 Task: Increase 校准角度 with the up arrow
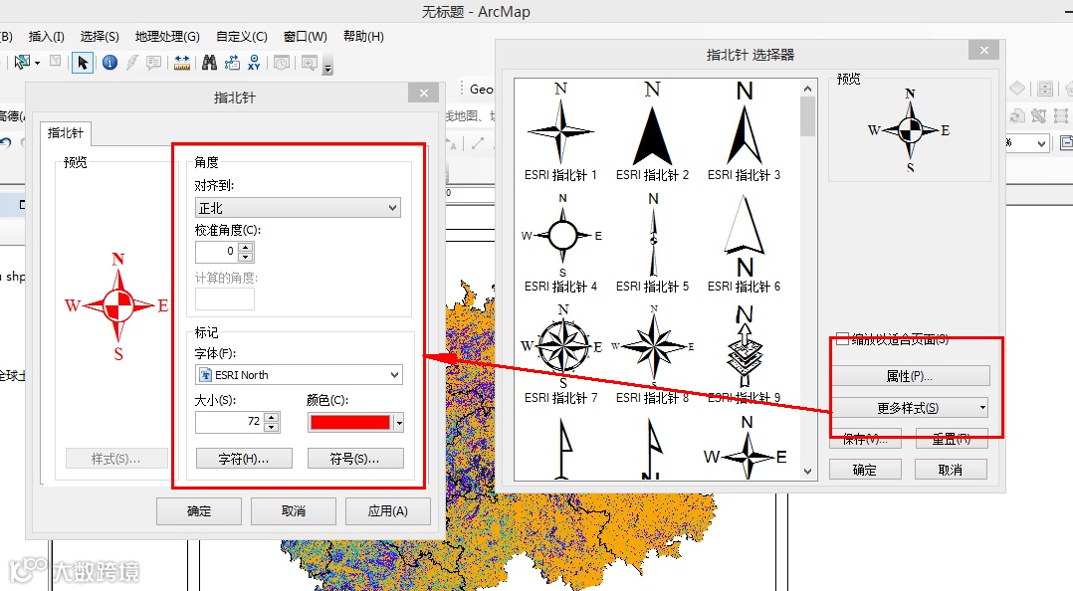point(246,247)
